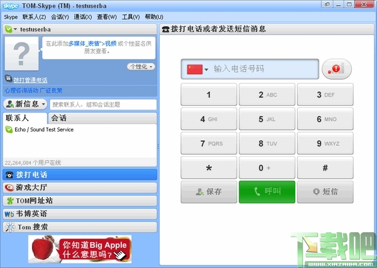Image resolution: width=377 pixels, height=268 pixels.
Task: Click the 游戏大厅 red swirl icon
Action: 9,188
